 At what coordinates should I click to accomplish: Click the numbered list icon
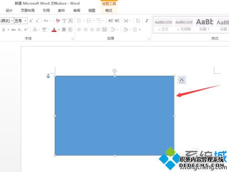89,21
